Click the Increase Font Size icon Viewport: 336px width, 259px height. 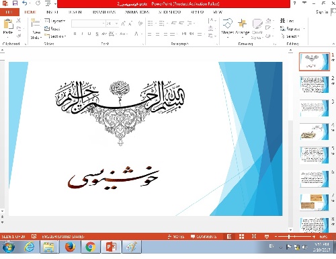click(x=123, y=24)
